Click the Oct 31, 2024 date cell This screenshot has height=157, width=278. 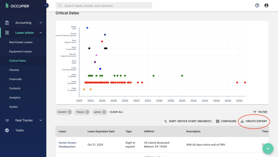(x=95, y=145)
